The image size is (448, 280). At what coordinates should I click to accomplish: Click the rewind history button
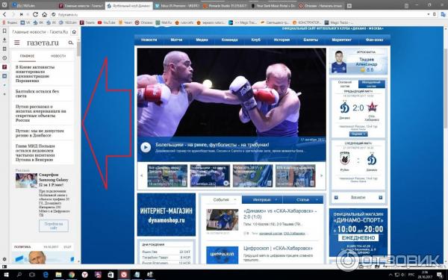pyautogui.click(x=21, y=14)
